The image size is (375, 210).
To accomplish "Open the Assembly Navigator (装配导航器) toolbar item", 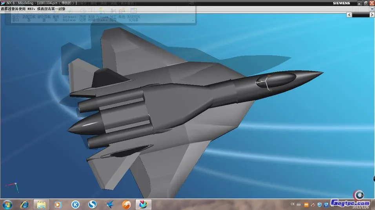I will (28, 18).
